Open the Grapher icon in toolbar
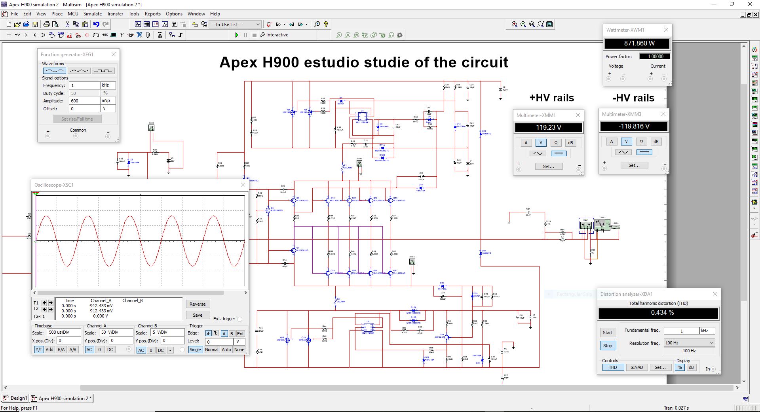This screenshot has height=412, width=760. 165,24
